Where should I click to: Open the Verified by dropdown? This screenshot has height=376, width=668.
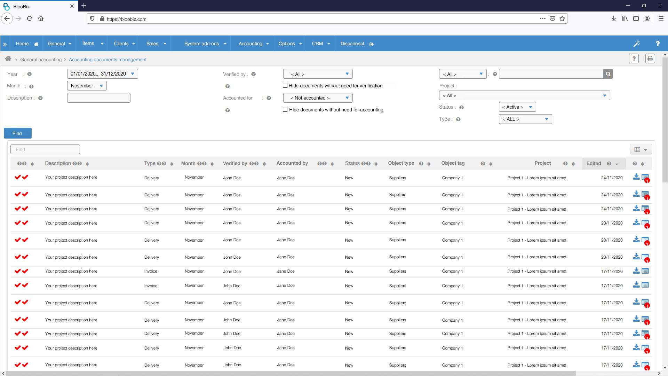318,74
